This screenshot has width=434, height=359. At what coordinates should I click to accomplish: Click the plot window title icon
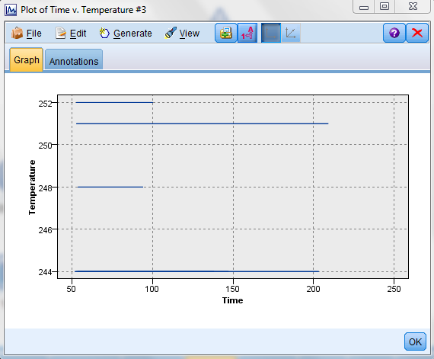[x=11, y=10]
